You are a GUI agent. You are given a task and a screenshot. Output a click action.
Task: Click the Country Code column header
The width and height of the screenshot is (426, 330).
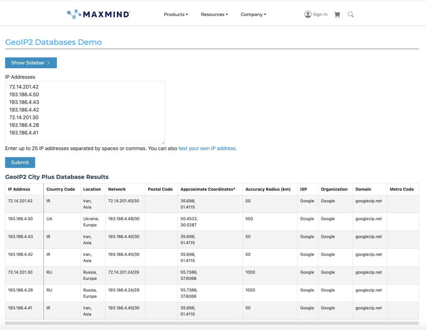pos(61,189)
